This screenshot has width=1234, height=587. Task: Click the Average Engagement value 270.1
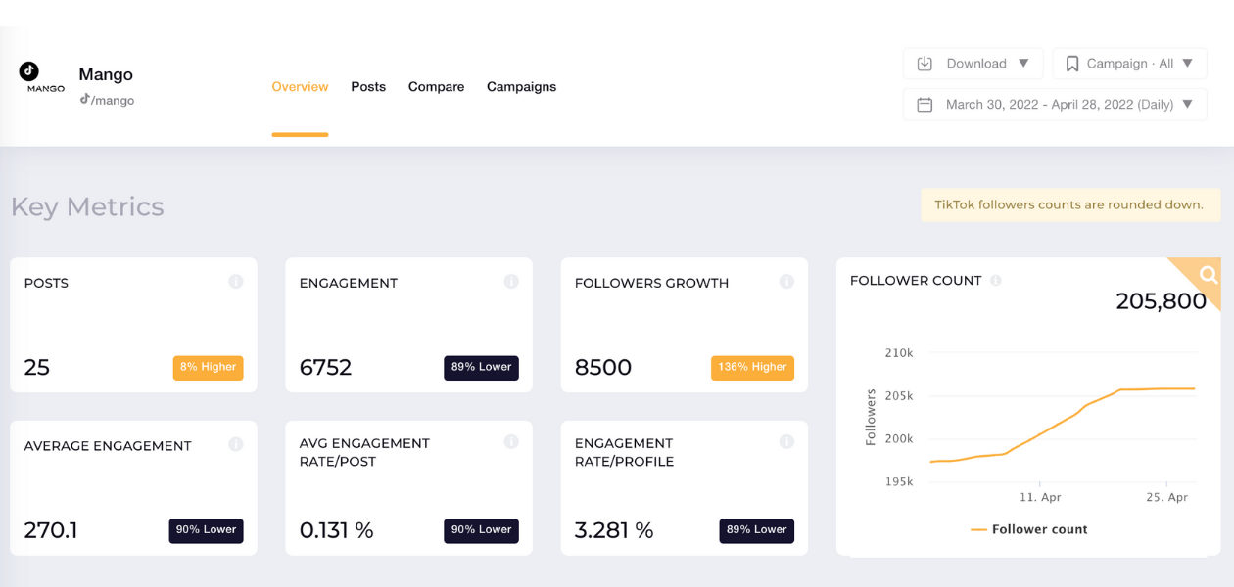pyautogui.click(x=51, y=530)
